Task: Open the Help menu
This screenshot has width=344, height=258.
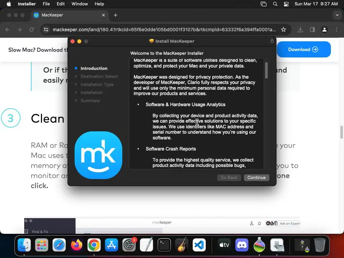Action: tap(99, 4)
